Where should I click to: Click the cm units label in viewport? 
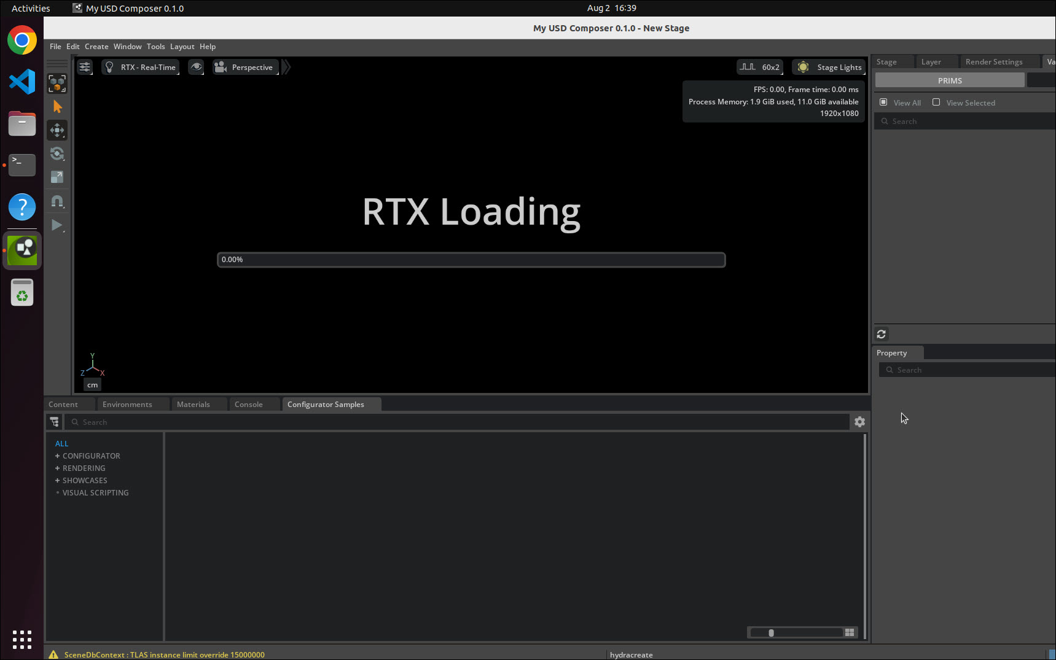[x=92, y=385]
